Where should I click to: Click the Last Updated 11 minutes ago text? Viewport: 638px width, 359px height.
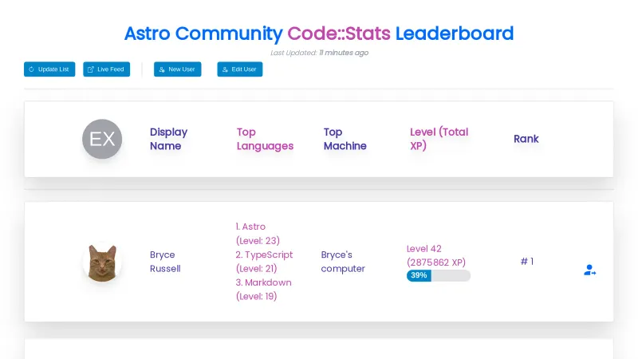click(319, 53)
